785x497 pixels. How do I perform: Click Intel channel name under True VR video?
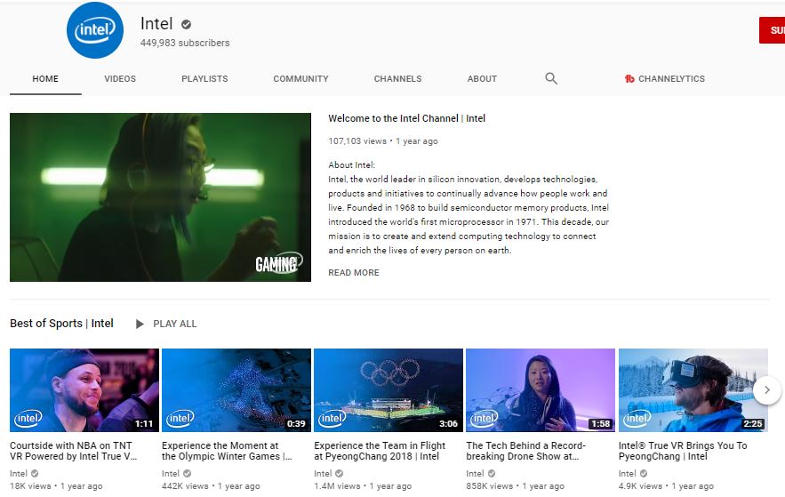628,474
